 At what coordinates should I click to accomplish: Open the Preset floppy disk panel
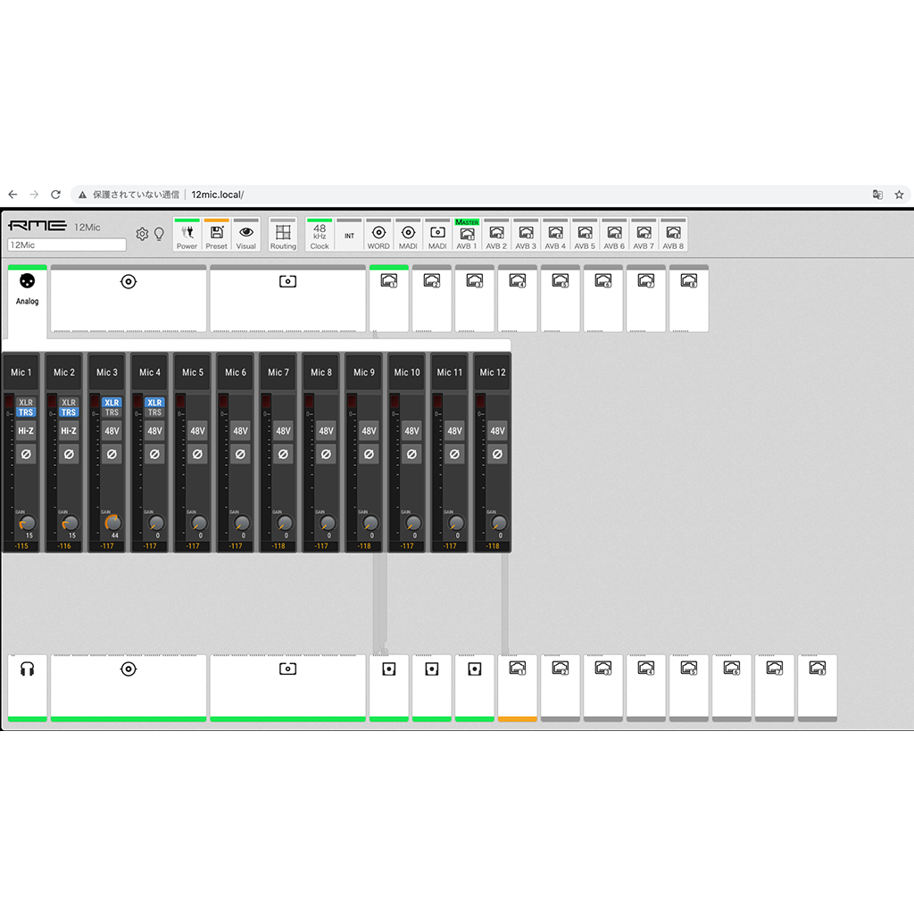[x=216, y=235]
